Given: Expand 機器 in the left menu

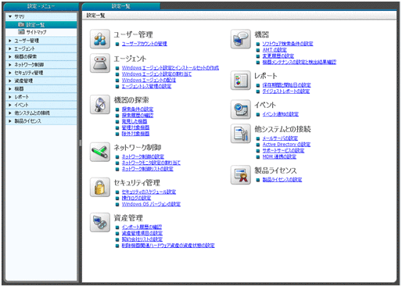Looking at the screenshot, I should (x=10, y=89).
